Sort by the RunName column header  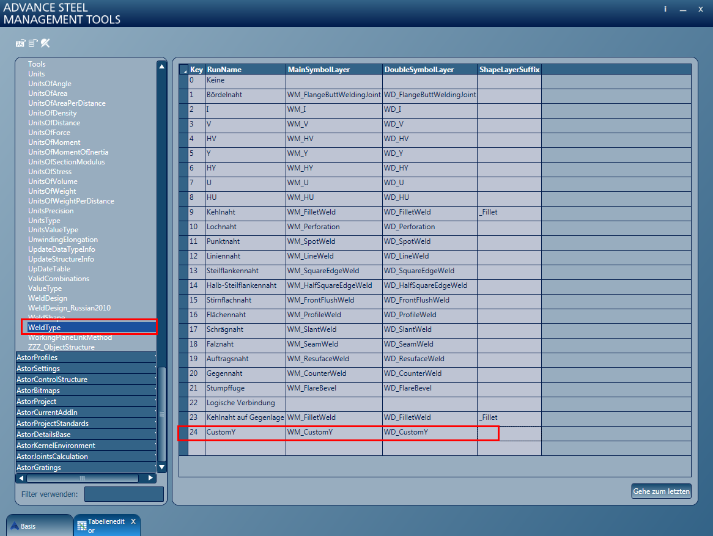click(x=246, y=70)
